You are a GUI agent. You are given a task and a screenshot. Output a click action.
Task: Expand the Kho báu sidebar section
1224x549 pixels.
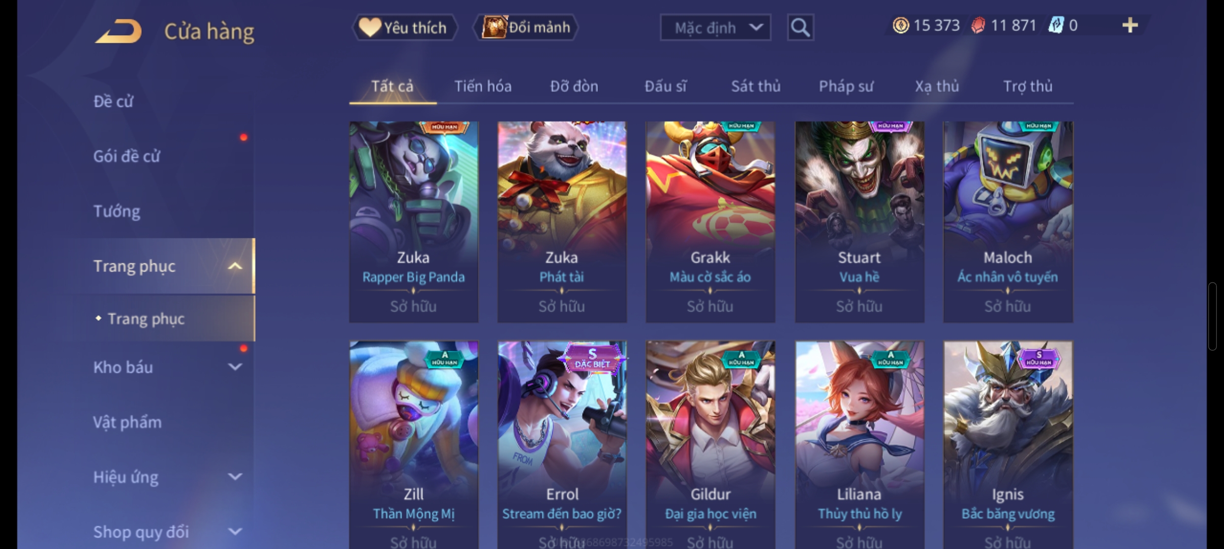(x=235, y=367)
